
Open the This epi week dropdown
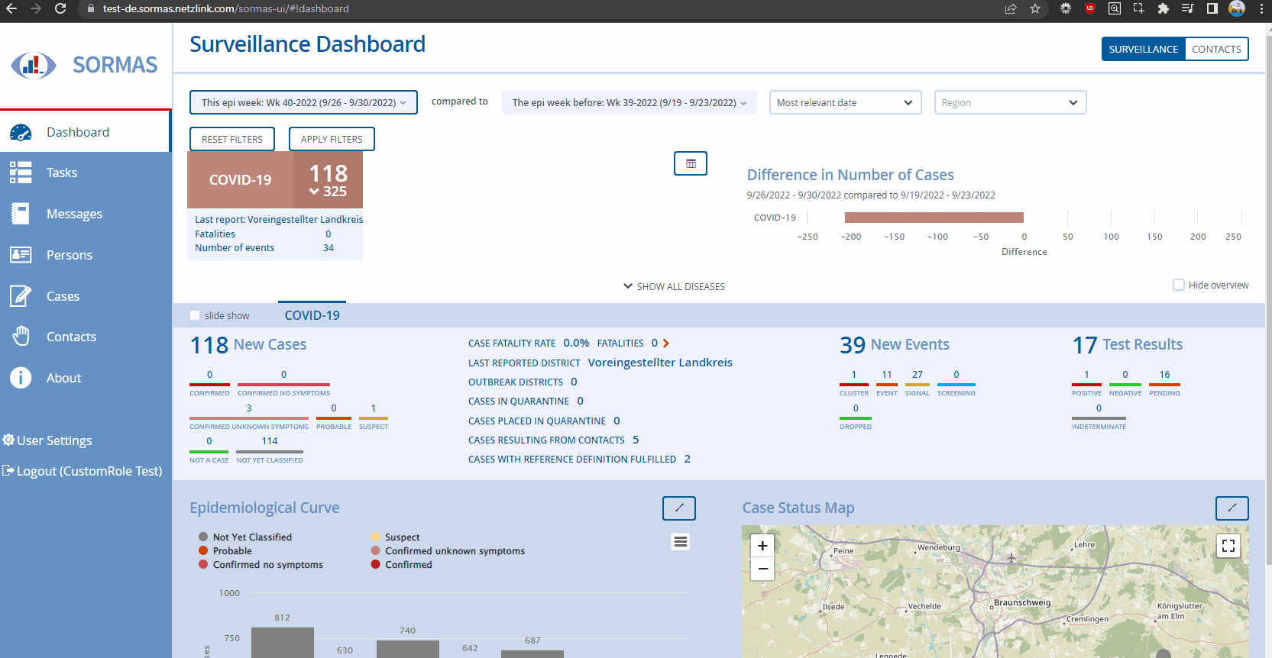click(x=303, y=102)
